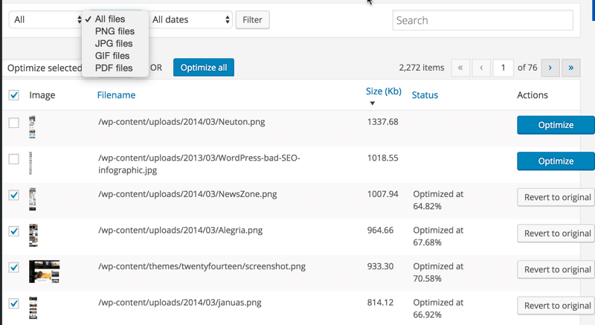Click the Size sort direction arrow
Image resolution: width=595 pixels, height=325 pixels.
373,103
